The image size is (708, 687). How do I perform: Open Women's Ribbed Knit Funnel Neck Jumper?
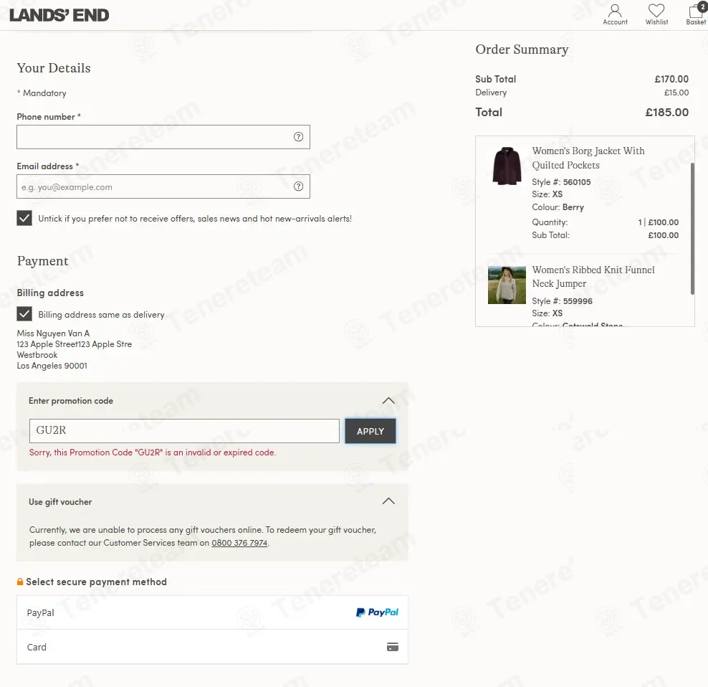pyautogui.click(x=593, y=277)
